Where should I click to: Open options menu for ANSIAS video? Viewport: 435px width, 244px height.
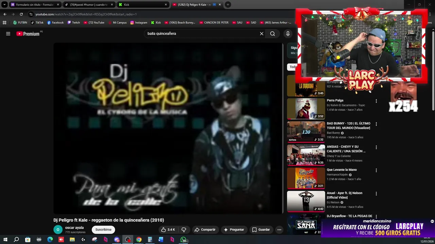point(376,147)
